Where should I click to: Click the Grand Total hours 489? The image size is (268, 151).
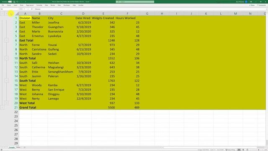coord(127,107)
